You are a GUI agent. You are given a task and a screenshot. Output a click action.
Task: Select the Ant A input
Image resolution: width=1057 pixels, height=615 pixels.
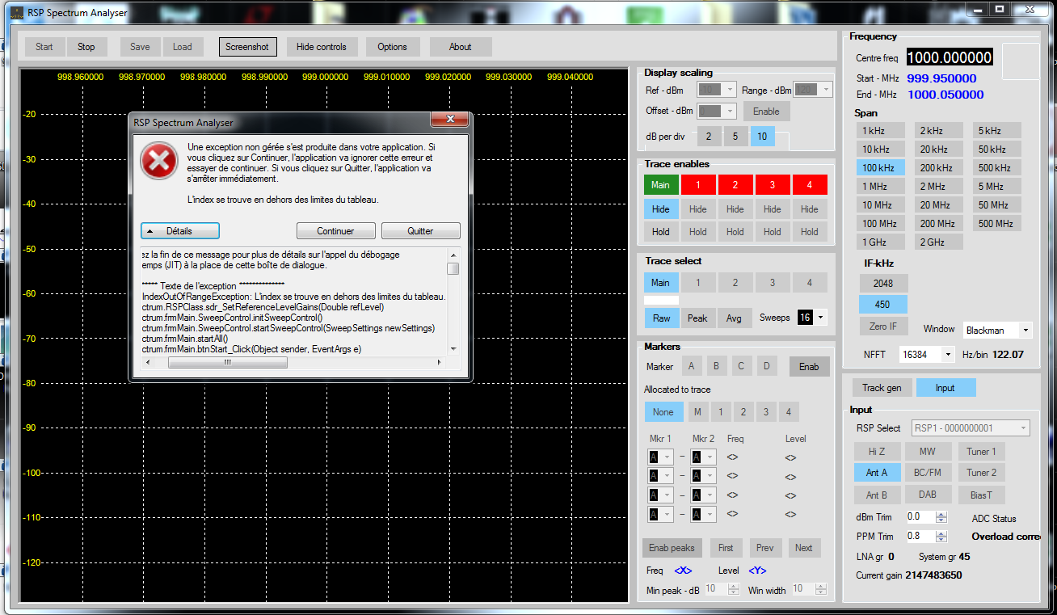[x=878, y=473]
